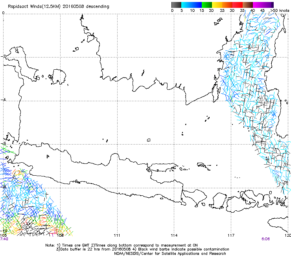Click the 'NOAA/NESDIS/Center for Satellite Applications' credit

(x=170, y=253)
